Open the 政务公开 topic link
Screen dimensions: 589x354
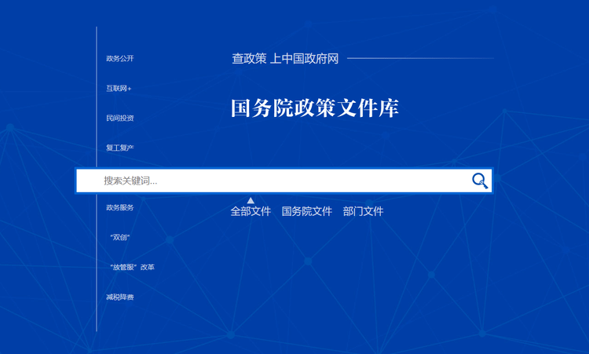click(x=120, y=59)
